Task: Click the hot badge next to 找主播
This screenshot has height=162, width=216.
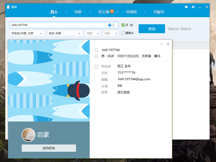Action: [x=112, y=11]
